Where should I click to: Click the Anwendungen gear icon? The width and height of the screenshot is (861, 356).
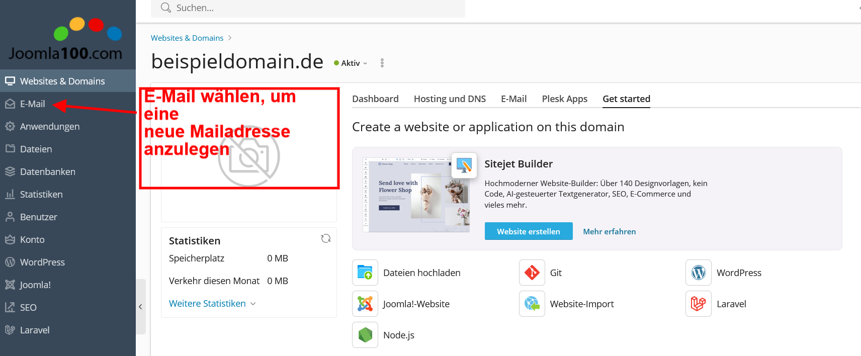[x=10, y=126]
